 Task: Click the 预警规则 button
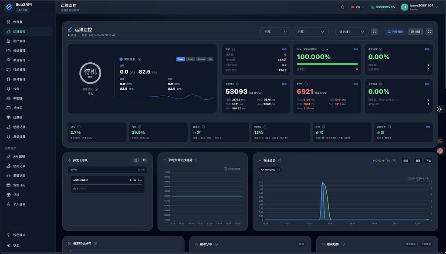point(395,32)
